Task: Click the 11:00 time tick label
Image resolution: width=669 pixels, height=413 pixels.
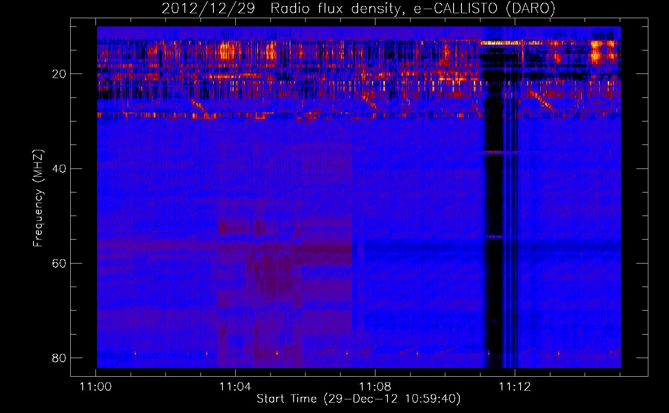Action: 96,387
